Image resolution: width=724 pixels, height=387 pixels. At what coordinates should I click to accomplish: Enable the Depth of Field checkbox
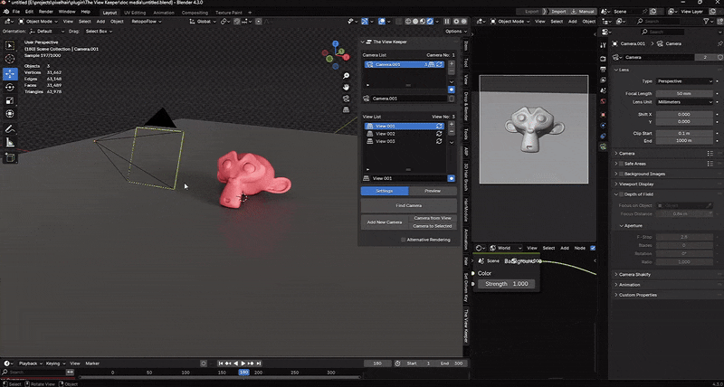pyautogui.click(x=621, y=194)
